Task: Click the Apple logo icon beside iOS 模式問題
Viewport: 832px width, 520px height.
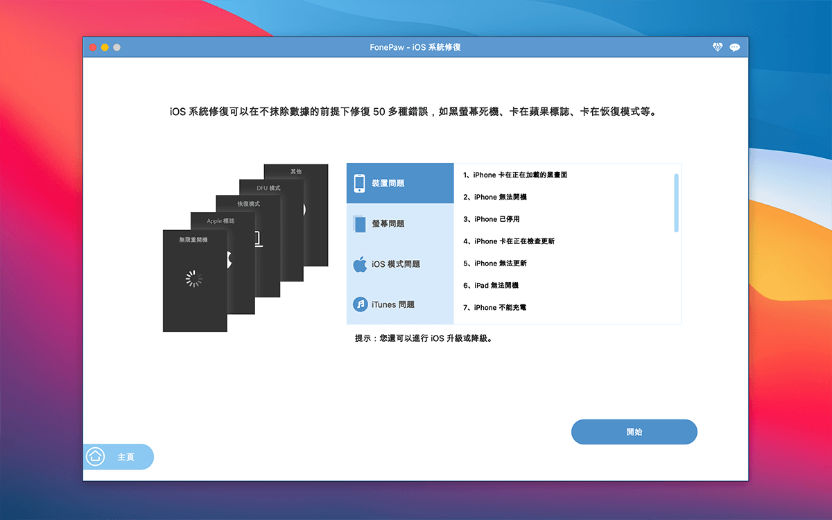Action: point(360,264)
